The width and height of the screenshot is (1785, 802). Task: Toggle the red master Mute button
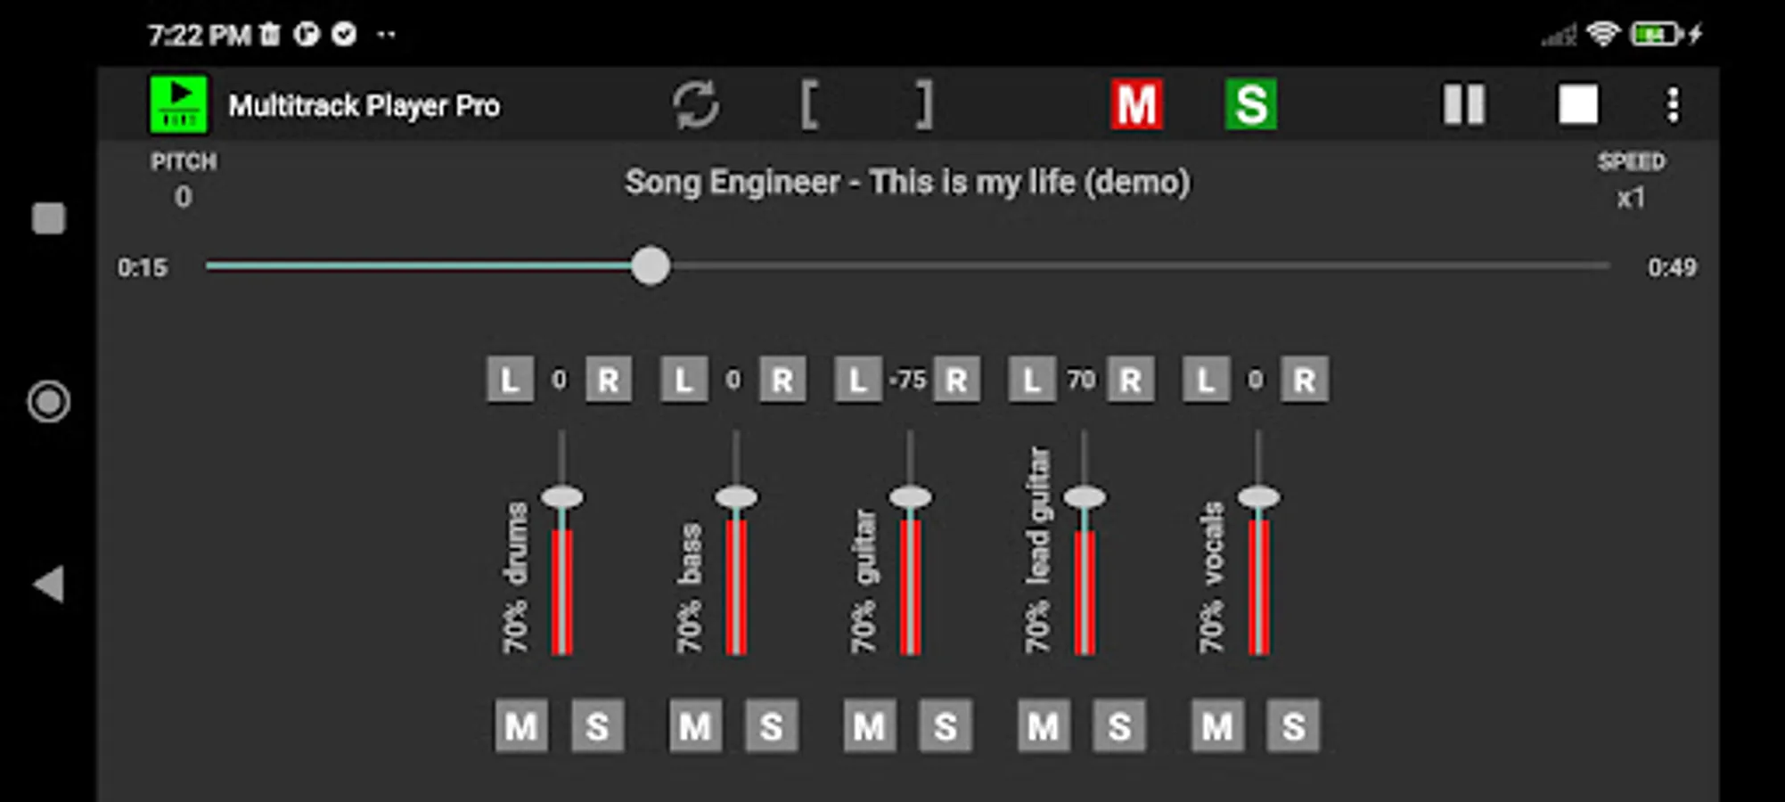pos(1136,105)
